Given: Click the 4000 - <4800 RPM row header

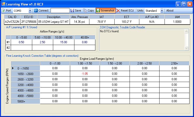Looking at the screenshot, I should pos(25,90).
